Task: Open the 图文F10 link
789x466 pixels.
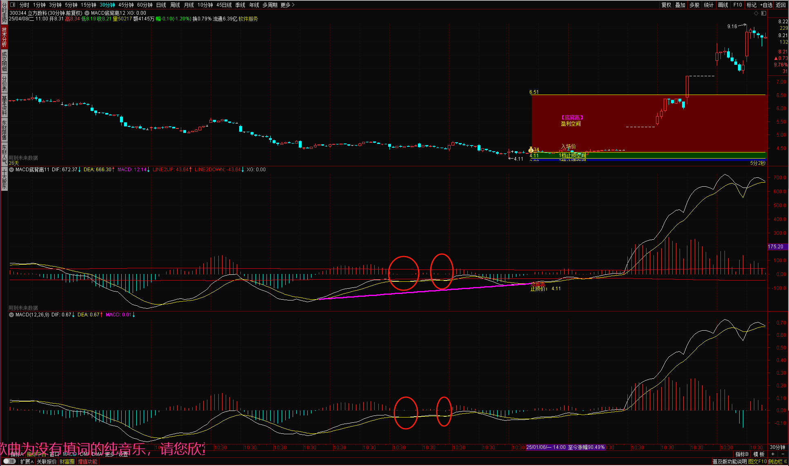Action: click(757, 462)
